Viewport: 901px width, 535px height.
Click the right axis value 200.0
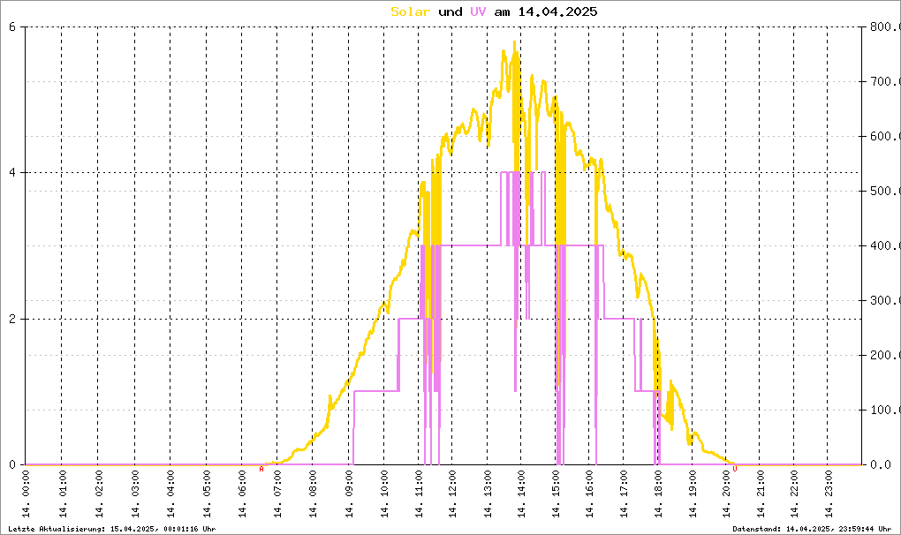[885, 355]
